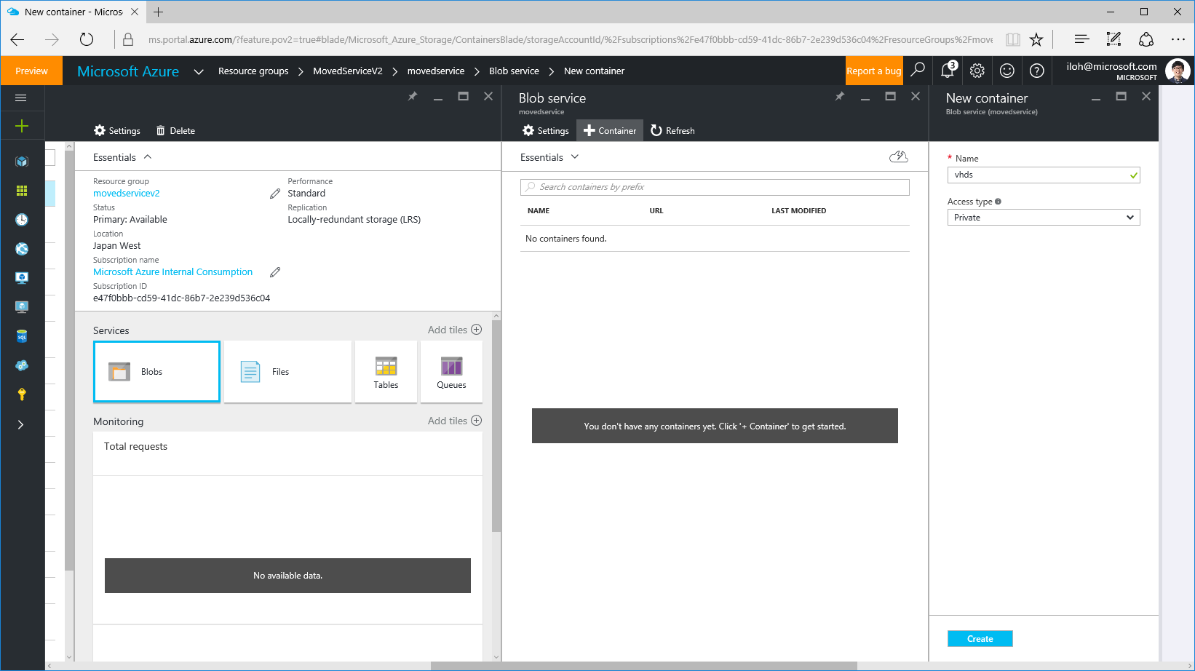Open the yellow key Subscriptions icon
This screenshot has height=671, width=1195.
pos(22,394)
